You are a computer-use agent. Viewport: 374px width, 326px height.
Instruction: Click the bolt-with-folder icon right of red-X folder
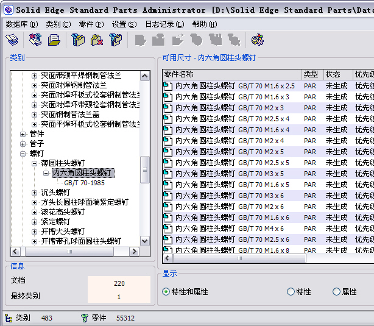116,40
